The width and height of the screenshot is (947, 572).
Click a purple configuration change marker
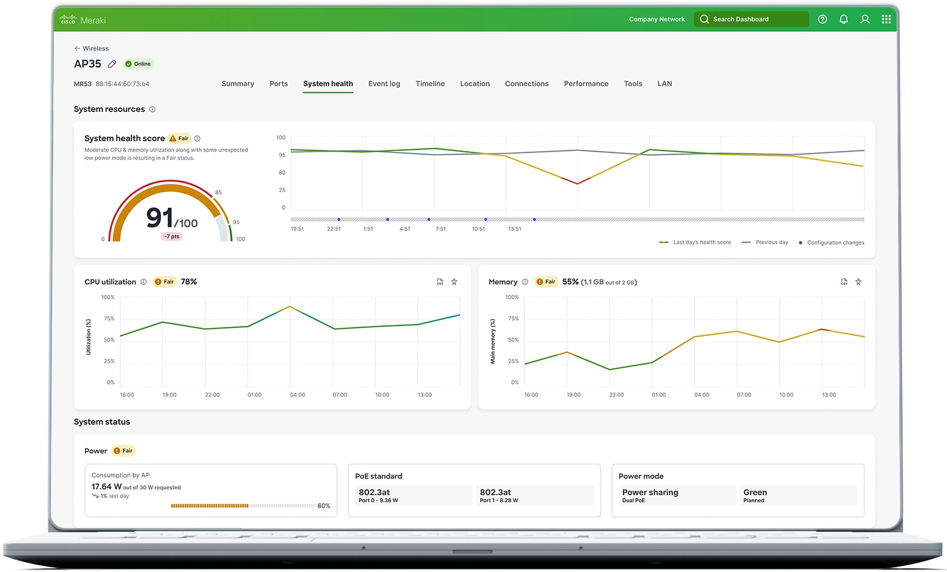[339, 219]
